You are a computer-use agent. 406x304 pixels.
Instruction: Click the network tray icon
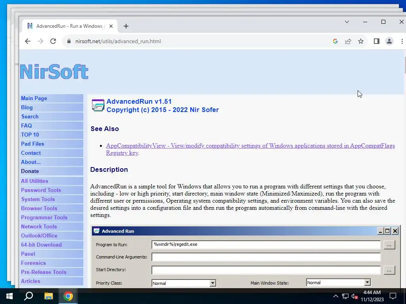[x=345, y=296]
